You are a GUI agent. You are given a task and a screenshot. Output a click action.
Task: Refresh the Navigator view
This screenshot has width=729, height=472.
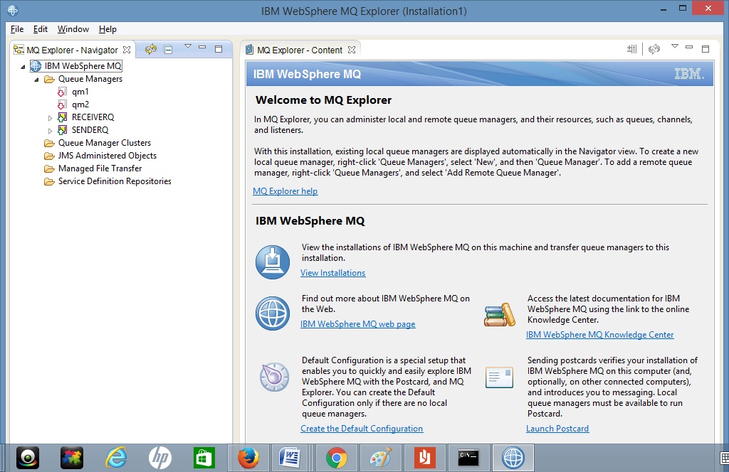[150, 49]
